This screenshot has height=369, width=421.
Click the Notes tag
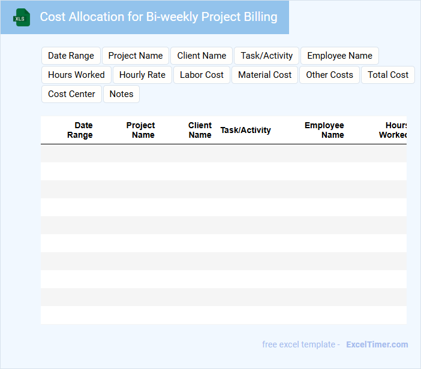tap(121, 94)
